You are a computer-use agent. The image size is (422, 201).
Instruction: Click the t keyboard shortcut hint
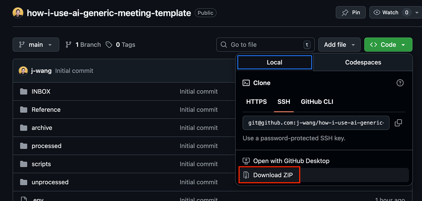(307, 45)
